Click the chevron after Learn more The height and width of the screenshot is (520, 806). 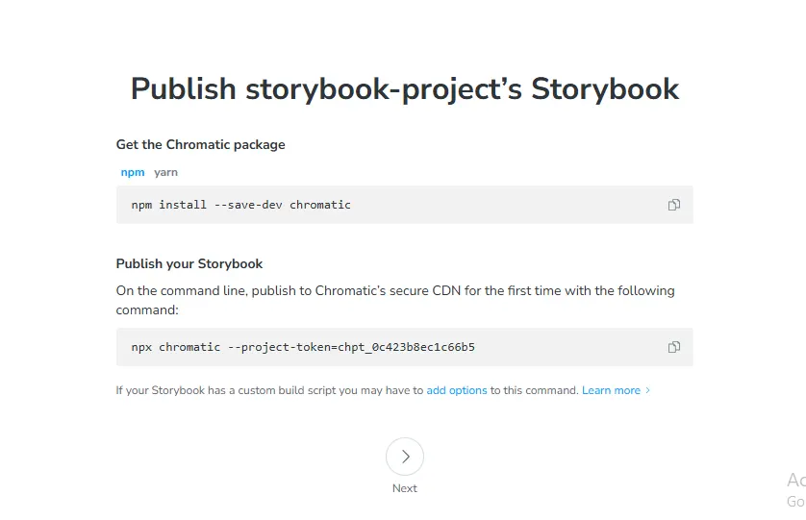click(x=647, y=390)
